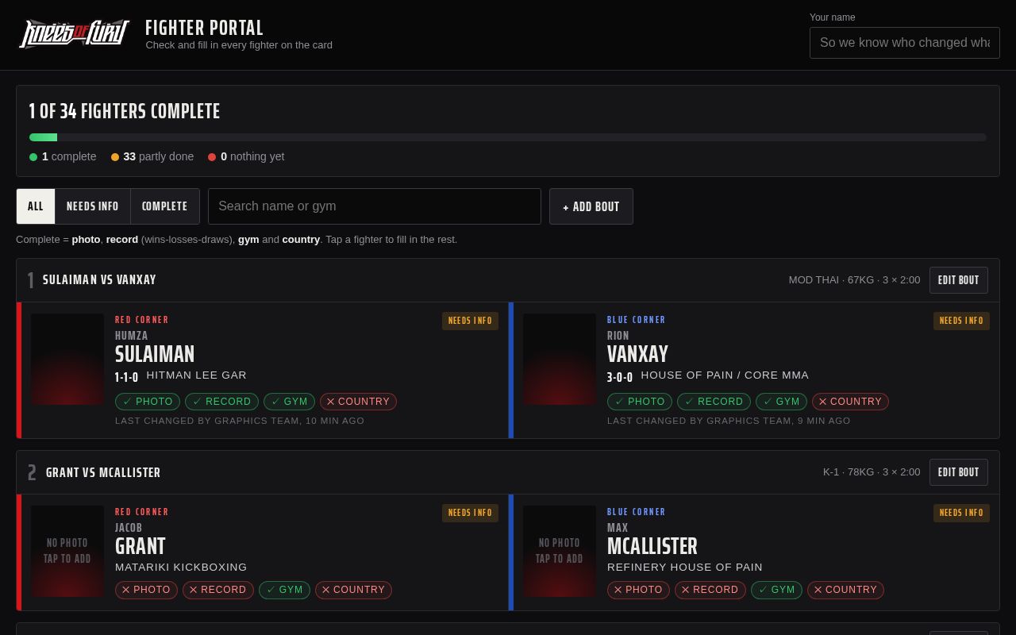The width and height of the screenshot is (1016, 635).
Task: Open fighter name GRANT
Action: point(140,546)
